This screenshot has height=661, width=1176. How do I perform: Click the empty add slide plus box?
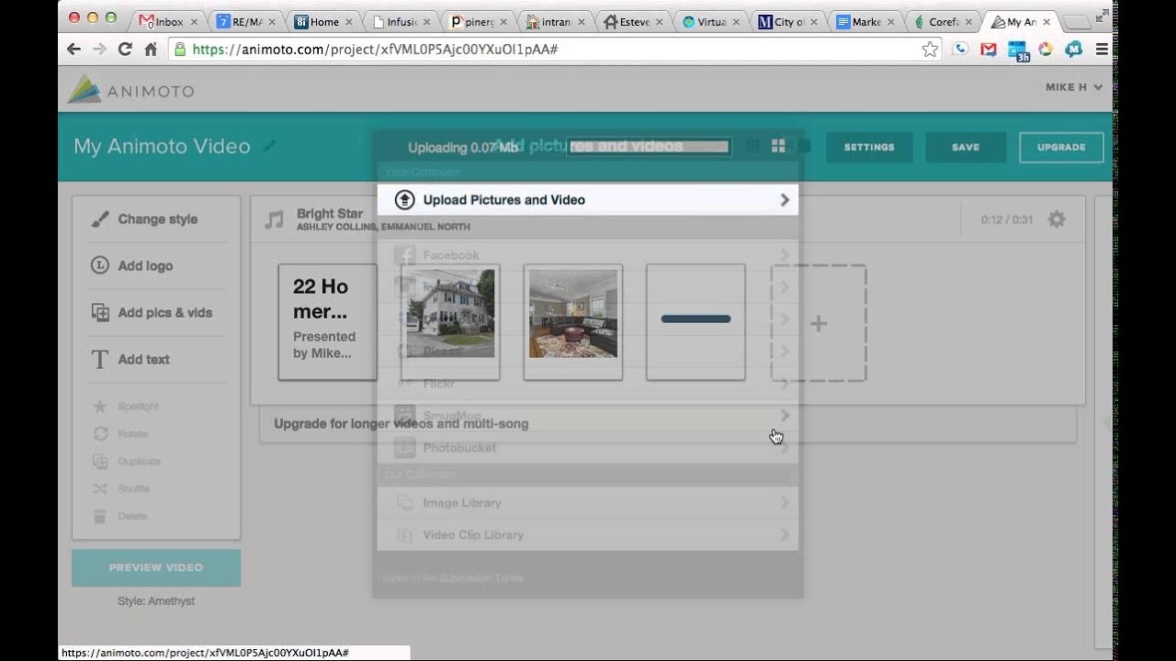(819, 323)
